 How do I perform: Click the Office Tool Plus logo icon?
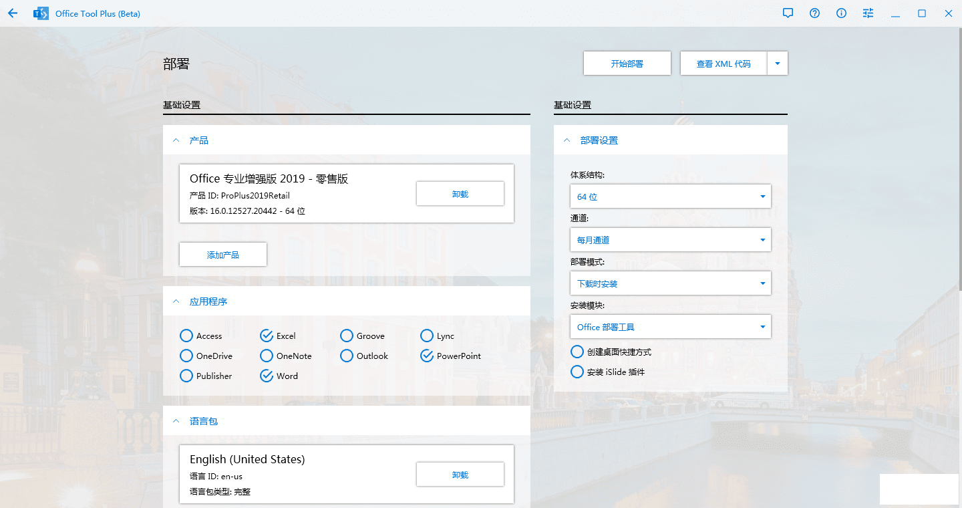[41, 13]
